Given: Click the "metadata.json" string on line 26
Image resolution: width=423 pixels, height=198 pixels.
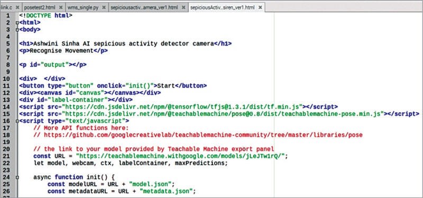Looking at the screenshot, I should [166, 191].
